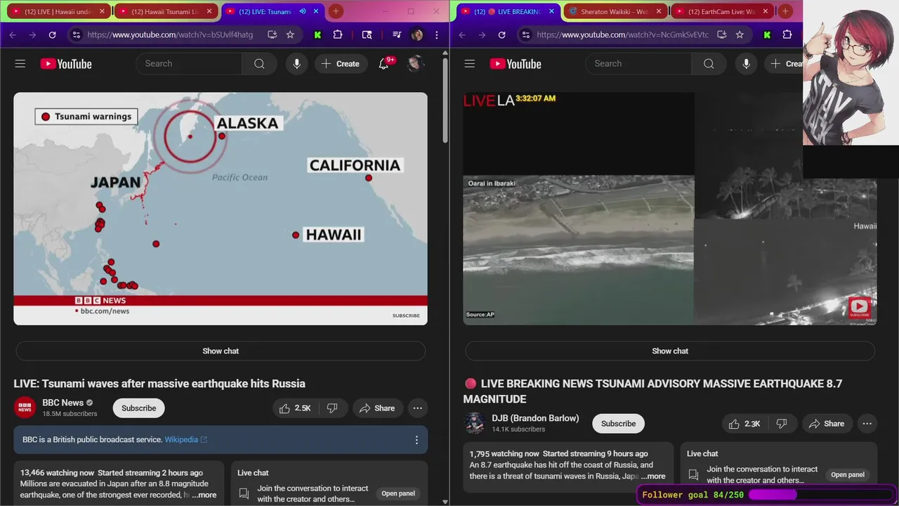The width and height of the screenshot is (899, 506).
Task: Open YouTube guide menu in right window
Action: click(470, 64)
